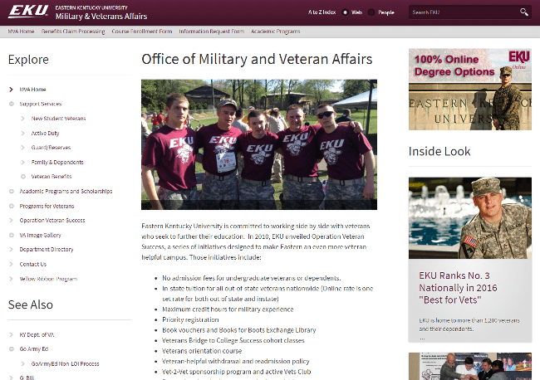Viewport: 540px width, 380px height.
Task: Click the No admission fees bullet text
Action: click(252, 278)
